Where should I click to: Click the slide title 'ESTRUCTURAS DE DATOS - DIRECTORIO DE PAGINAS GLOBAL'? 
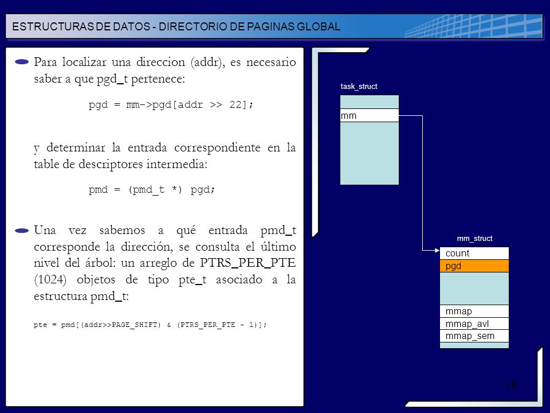[x=176, y=27]
